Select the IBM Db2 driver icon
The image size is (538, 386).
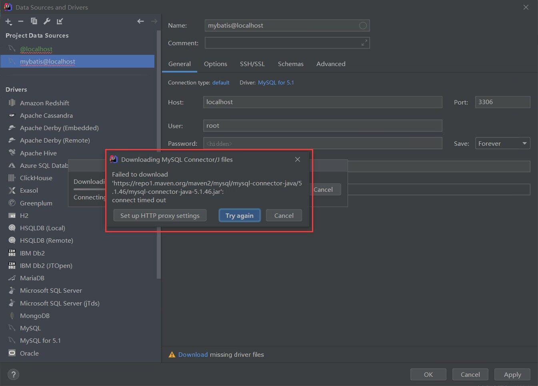(x=12, y=253)
